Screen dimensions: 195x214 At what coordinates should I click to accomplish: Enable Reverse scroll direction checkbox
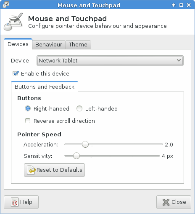coord(28,121)
